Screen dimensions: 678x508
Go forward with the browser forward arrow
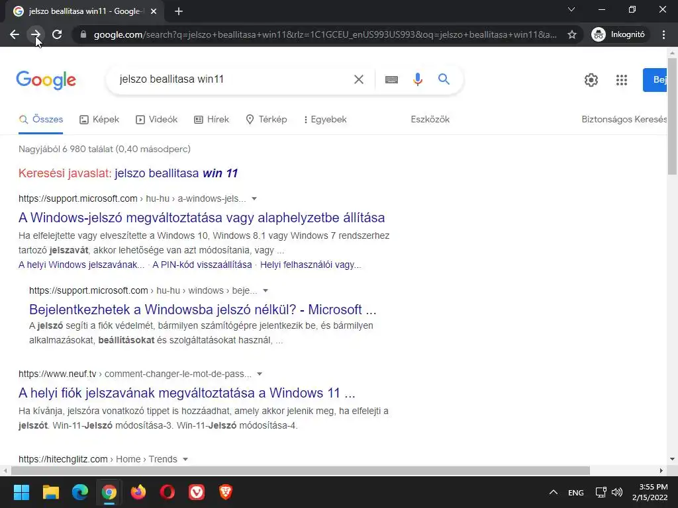[x=36, y=34]
